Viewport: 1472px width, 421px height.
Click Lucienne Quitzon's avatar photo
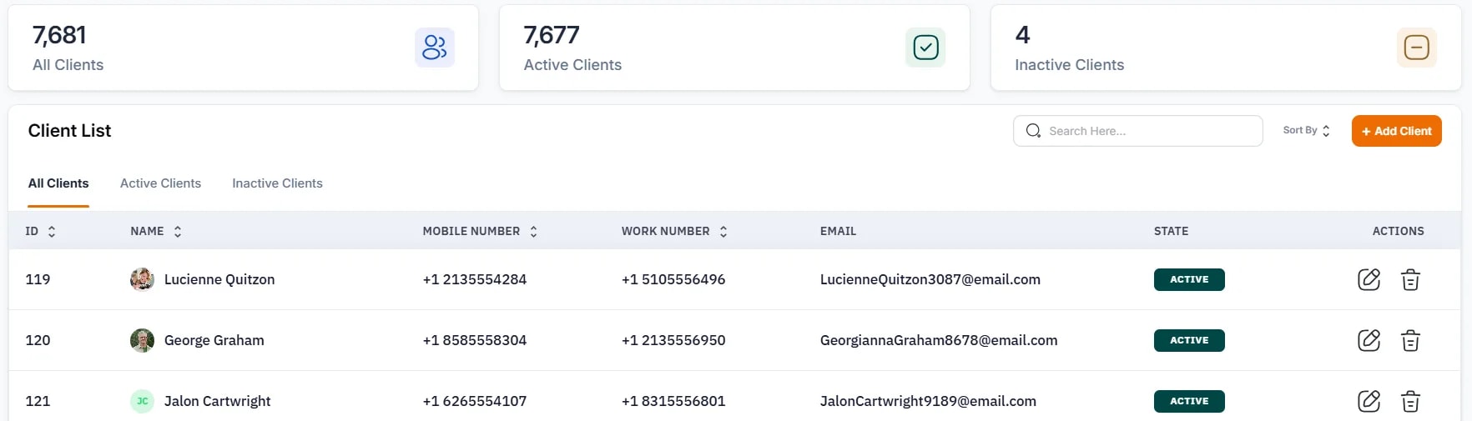point(142,279)
